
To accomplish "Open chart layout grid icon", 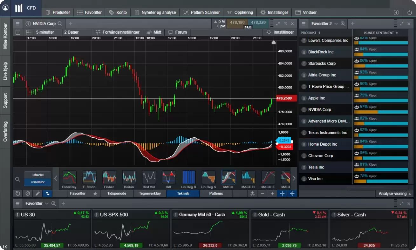I will pyautogui.click(x=29, y=32).
